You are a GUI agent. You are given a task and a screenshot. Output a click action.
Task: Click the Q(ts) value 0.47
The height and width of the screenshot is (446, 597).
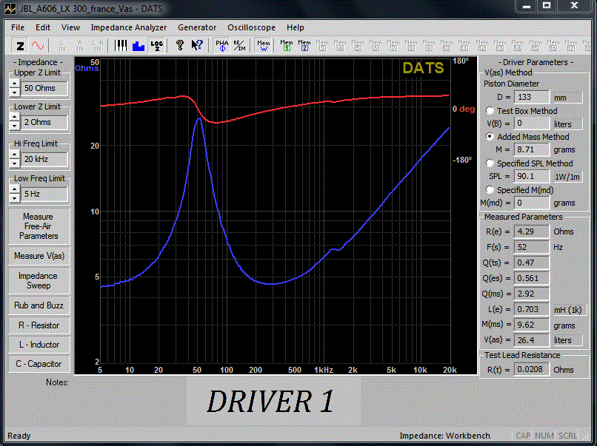click(531, 263)
